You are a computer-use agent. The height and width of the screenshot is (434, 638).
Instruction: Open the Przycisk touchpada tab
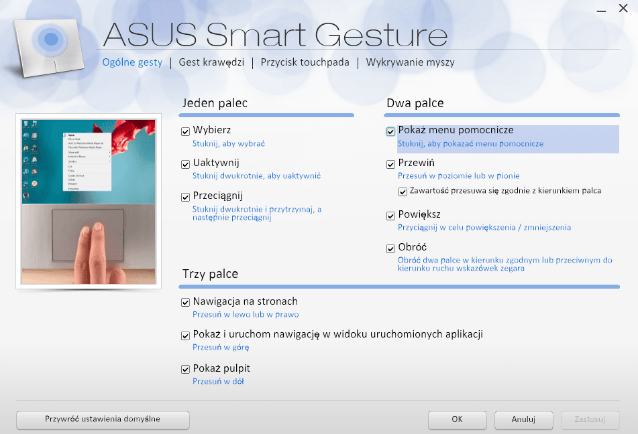click(305, 62)
